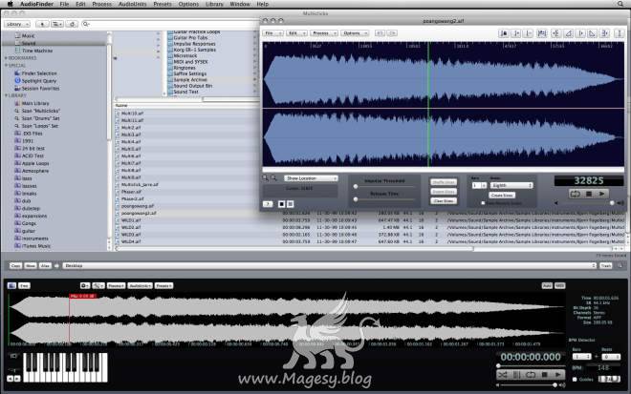Image resolution: width=631 pixels, height=394 pixels.
Task: Open the Options menu in menu bar
Action: [x=188, y=4]
